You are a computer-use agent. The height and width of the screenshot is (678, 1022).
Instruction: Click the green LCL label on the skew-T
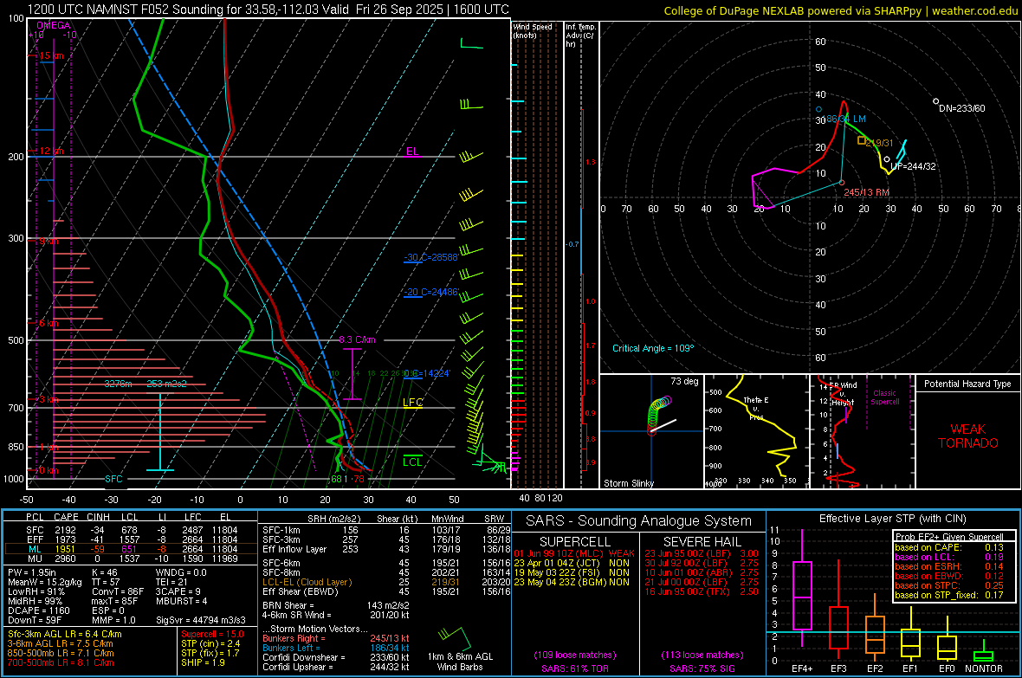click(412, 462)
